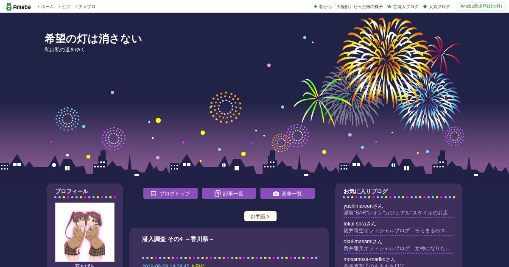Click blog title 希望の灯は消さない
Viewport: 509px width, 267px height.
click(x=93, y=39)
